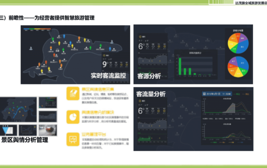This screenshot has width=267, height=168.
Task: Click the yellow pie chart icon
Action: click(73, 117)
